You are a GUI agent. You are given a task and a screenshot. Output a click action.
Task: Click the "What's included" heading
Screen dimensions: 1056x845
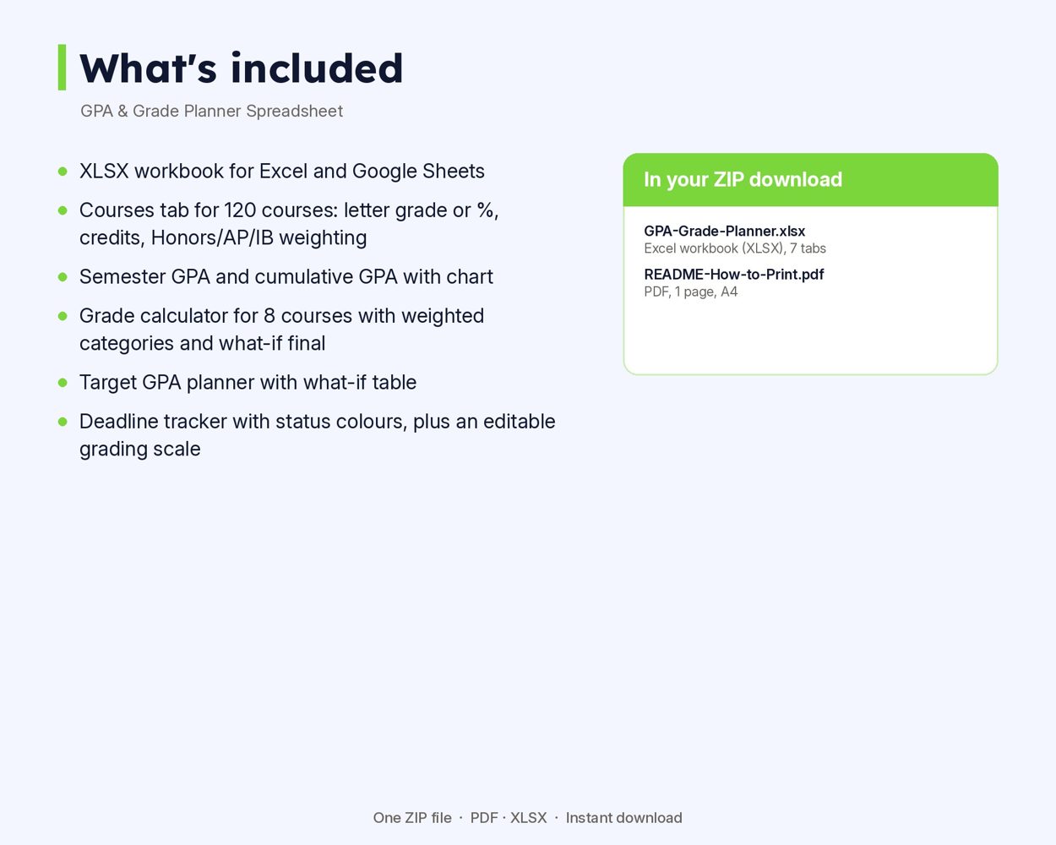coord(242,68)
